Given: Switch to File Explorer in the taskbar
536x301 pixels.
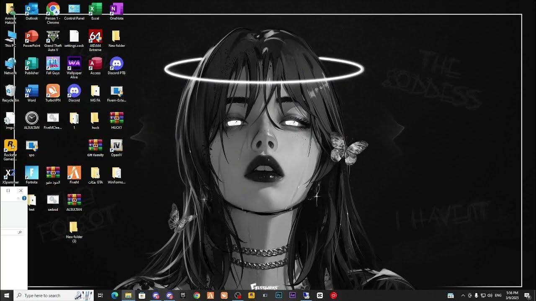Looking at the screenshot, I should (x=128, y=295).
